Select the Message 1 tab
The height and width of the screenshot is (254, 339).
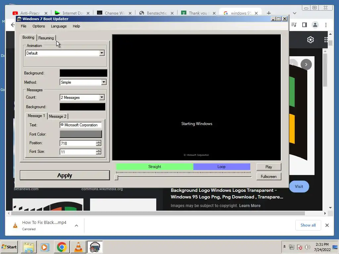click(x=36, y=116)
